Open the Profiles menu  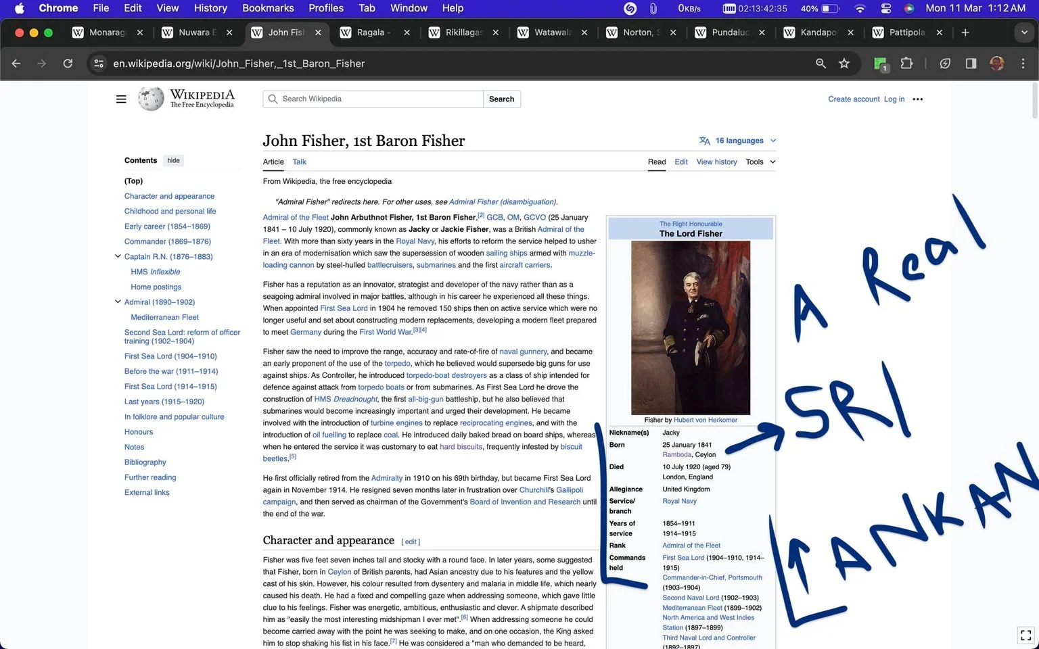[x=326, y=8]
